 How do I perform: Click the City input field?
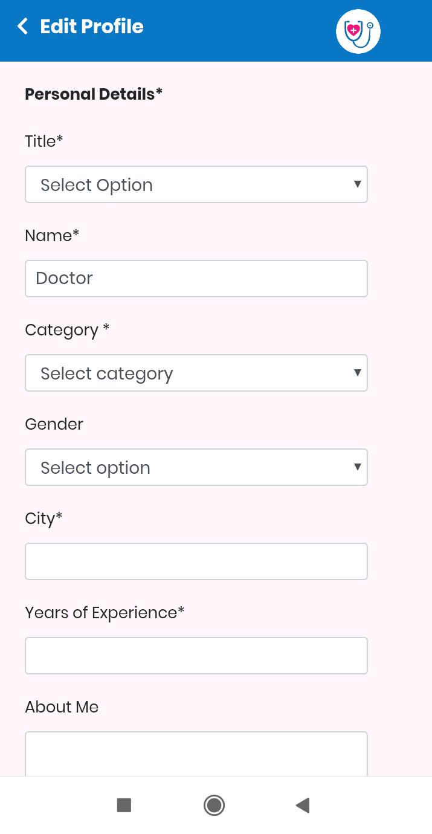pyautogui.click(x=196, y=561)
